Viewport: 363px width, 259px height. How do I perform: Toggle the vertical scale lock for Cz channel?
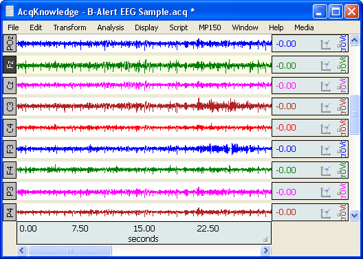click(339, 87)
